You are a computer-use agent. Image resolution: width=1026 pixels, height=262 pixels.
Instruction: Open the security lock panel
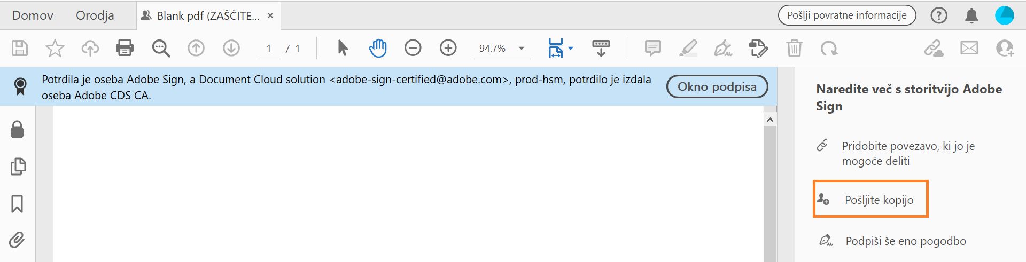[x=17, y=129]
